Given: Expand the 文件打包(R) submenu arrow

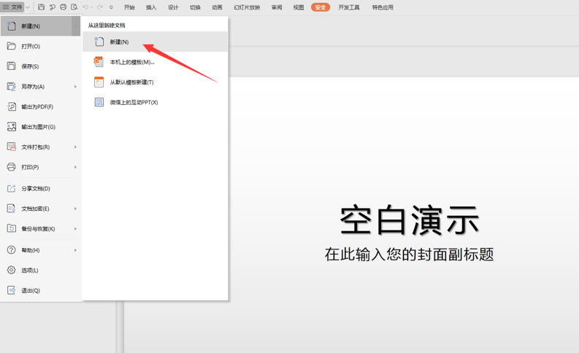Looking at the screenshot, I should 75,147.
